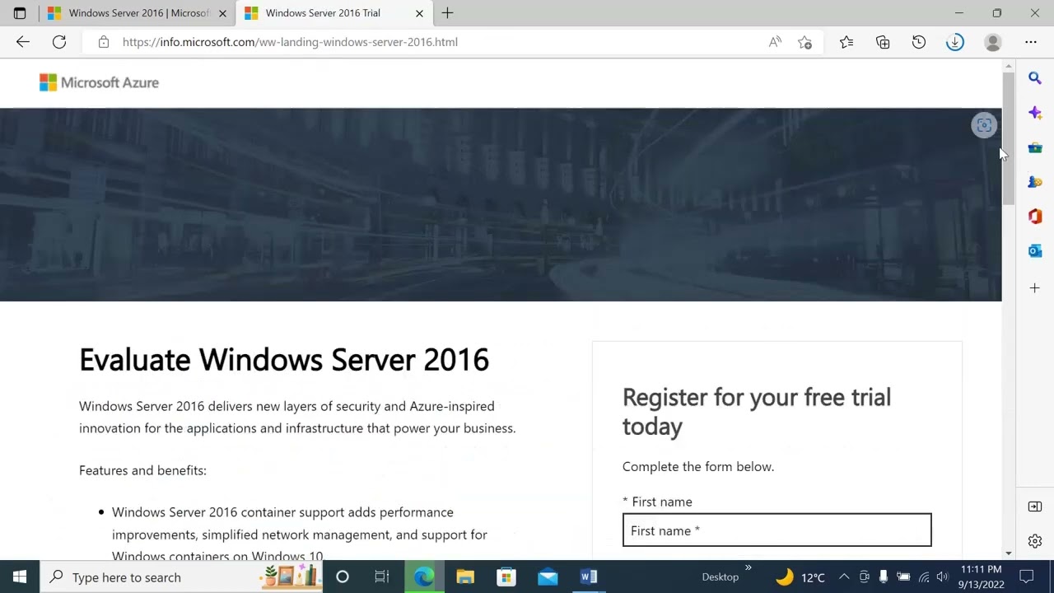Open volume control in system tray
This screenshot has width=1054, height=593.
click(x=942, y=577)
